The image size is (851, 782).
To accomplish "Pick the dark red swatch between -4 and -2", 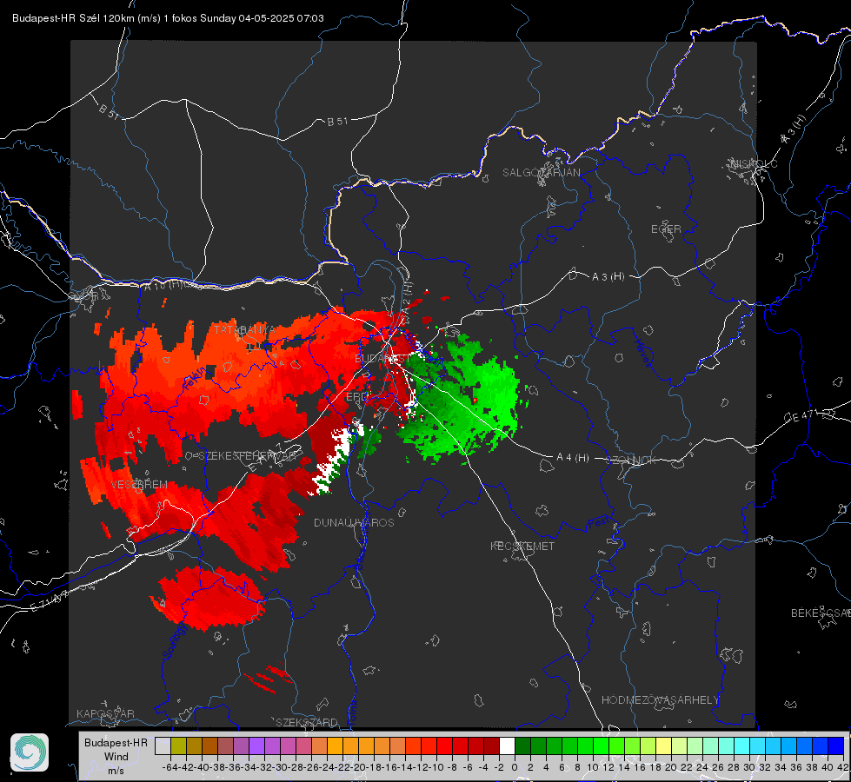I will pyautogui.click(x=491, y=746).
